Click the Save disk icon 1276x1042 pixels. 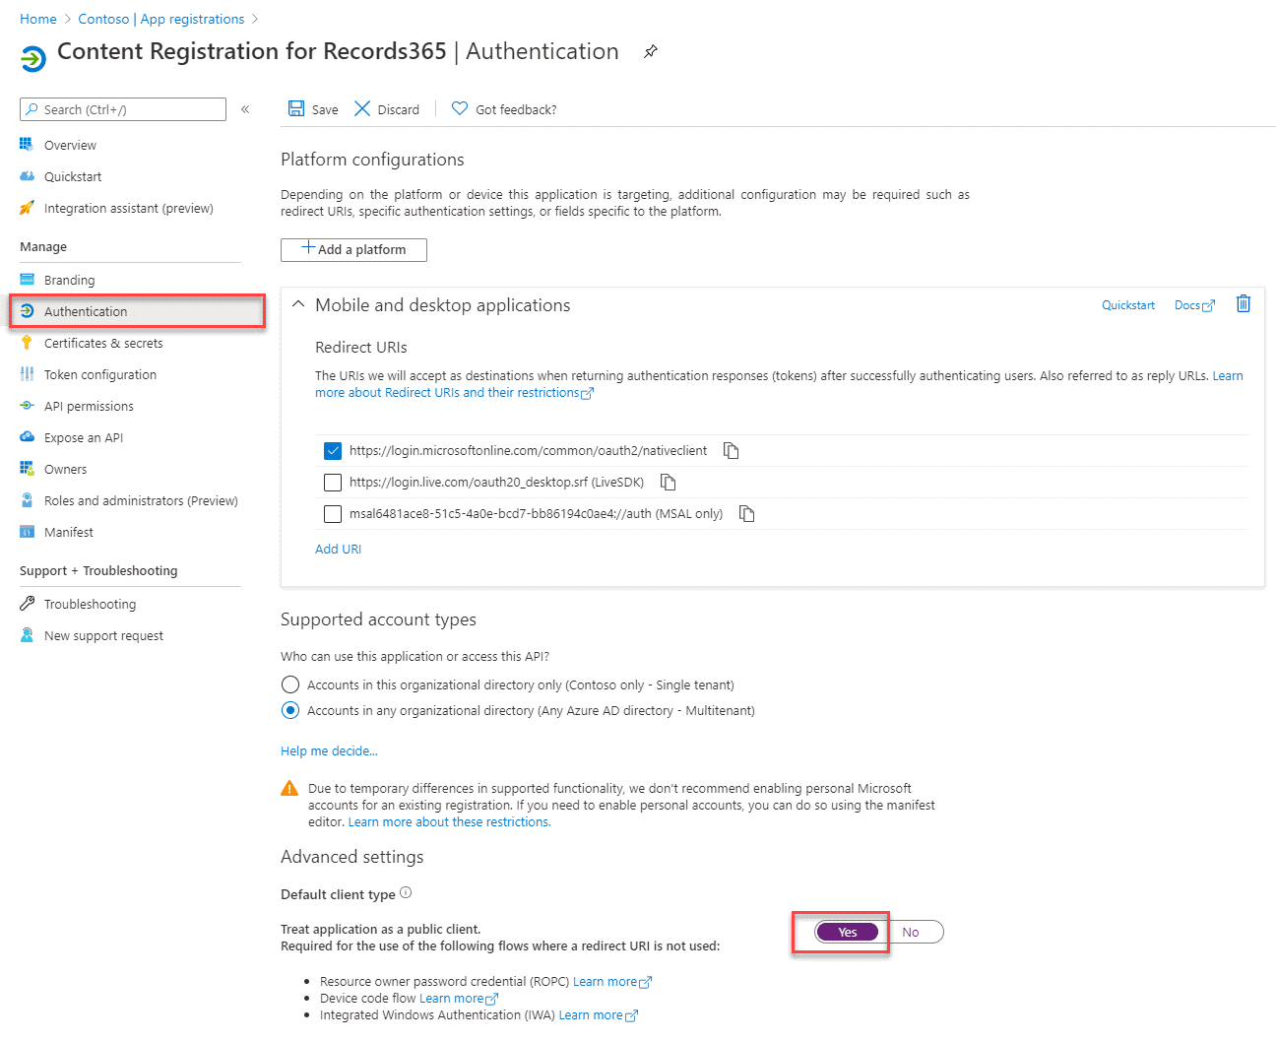tap(296, 108)
